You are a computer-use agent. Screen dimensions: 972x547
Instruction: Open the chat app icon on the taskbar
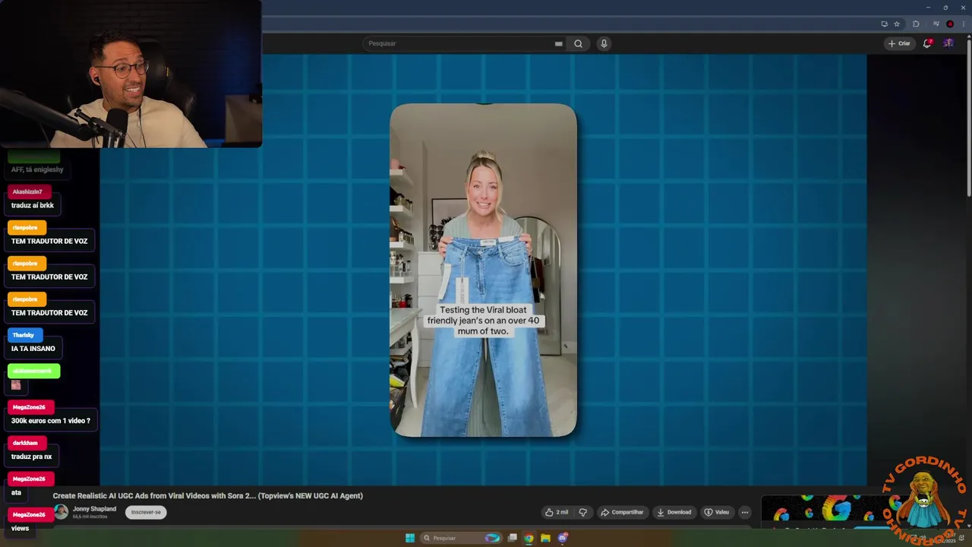pyautogui.click(x=563, y=538)
